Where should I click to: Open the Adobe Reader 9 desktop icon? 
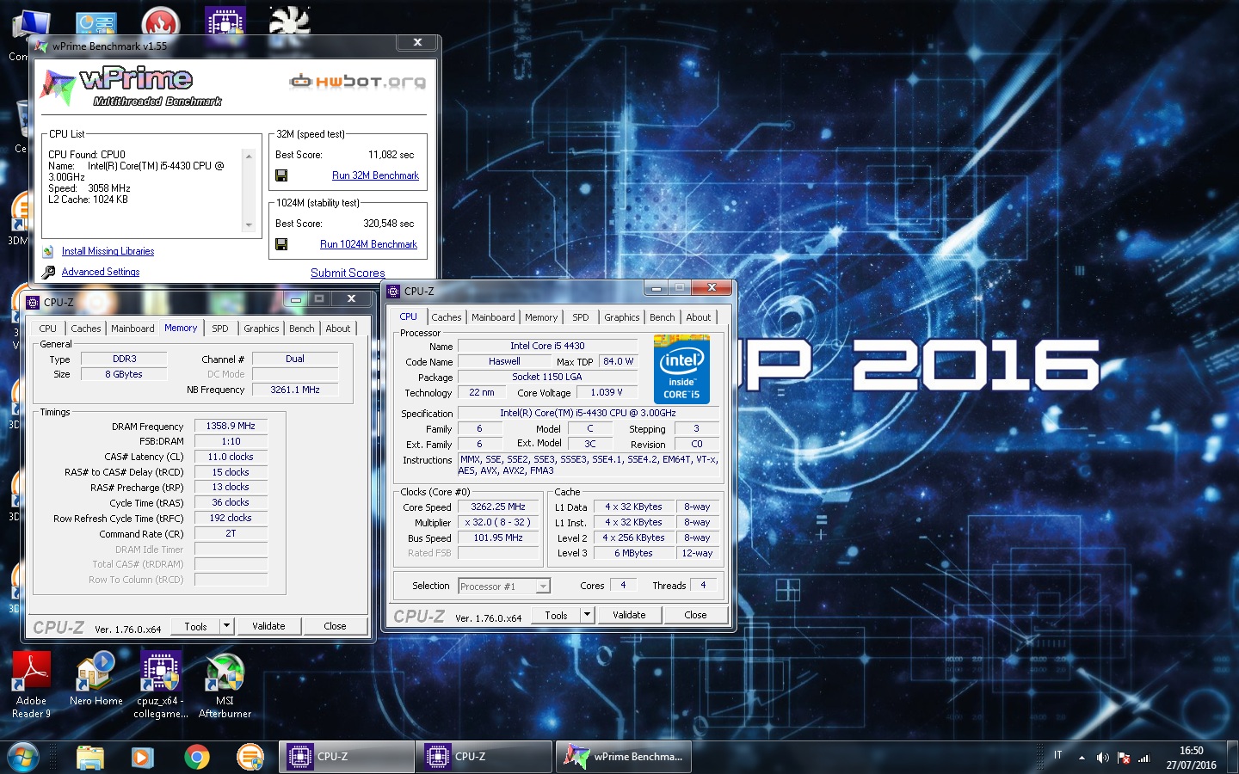(x=31, y=685)
